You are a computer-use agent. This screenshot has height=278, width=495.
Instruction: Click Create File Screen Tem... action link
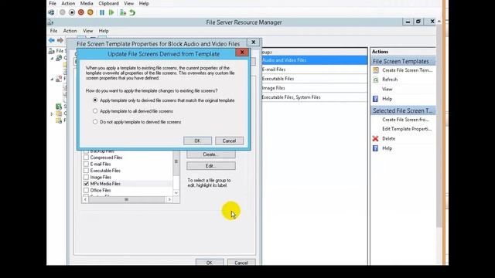[408, 70]
